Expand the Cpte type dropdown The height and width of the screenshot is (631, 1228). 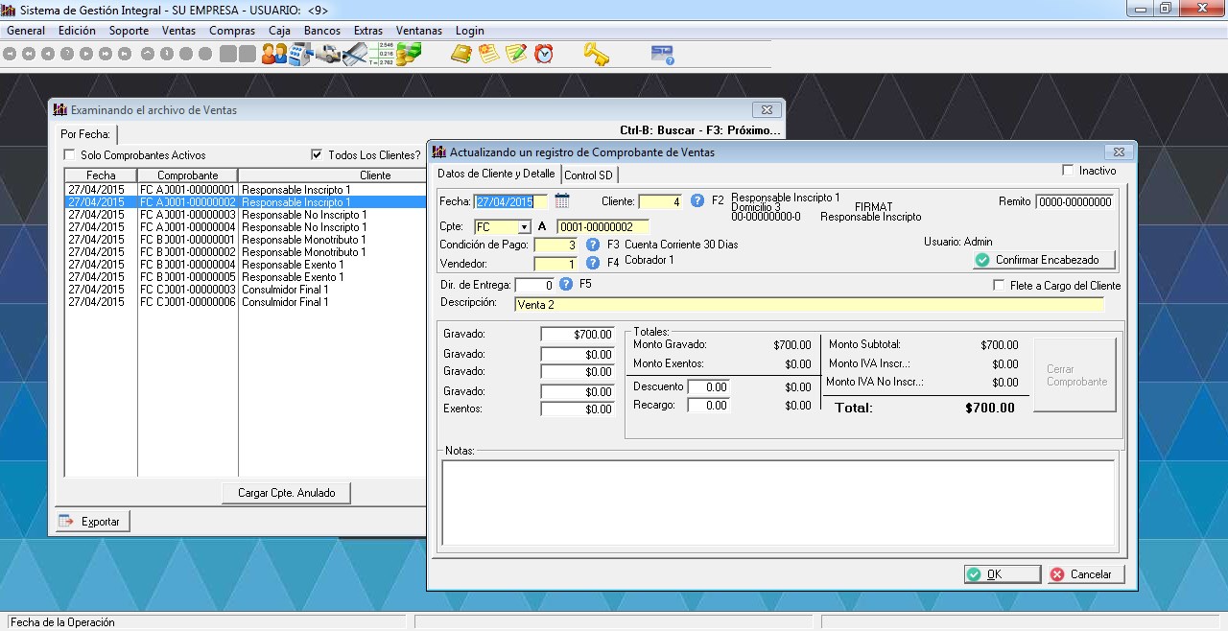524,227
